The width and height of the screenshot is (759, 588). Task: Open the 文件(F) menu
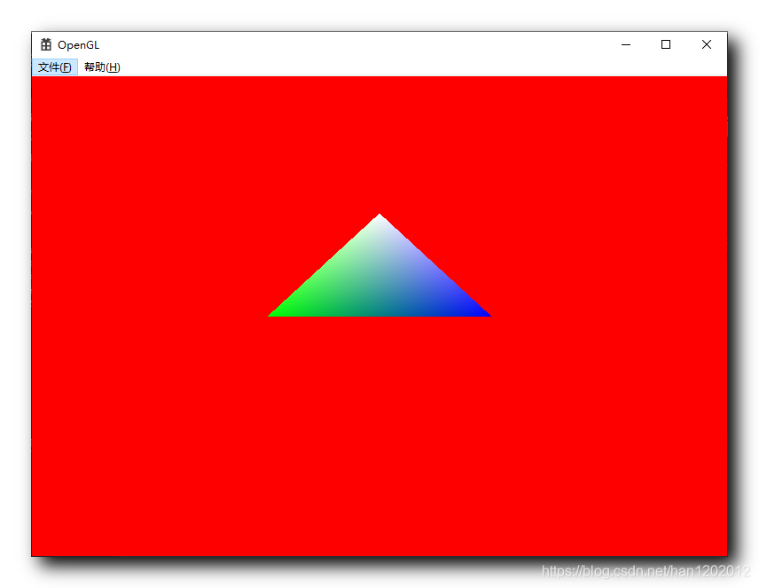click(55, 67)
